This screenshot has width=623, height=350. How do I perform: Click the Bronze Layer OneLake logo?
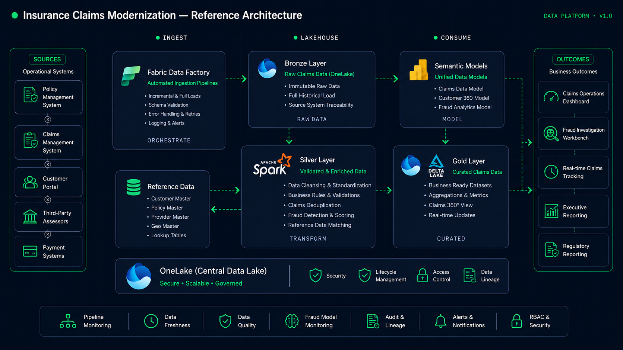(x=268, y=68)
